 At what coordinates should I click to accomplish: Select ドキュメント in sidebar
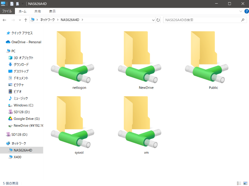click(21, 78)
